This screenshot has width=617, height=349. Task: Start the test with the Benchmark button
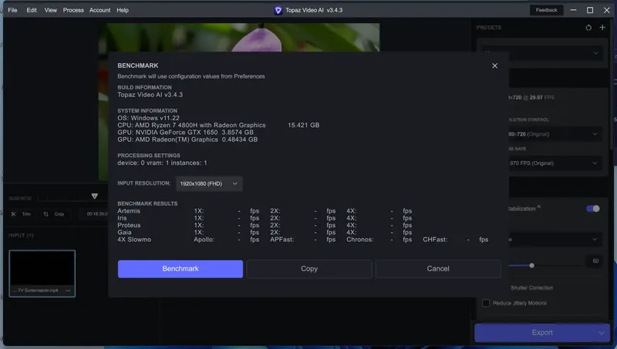click(x=180, y=269)
